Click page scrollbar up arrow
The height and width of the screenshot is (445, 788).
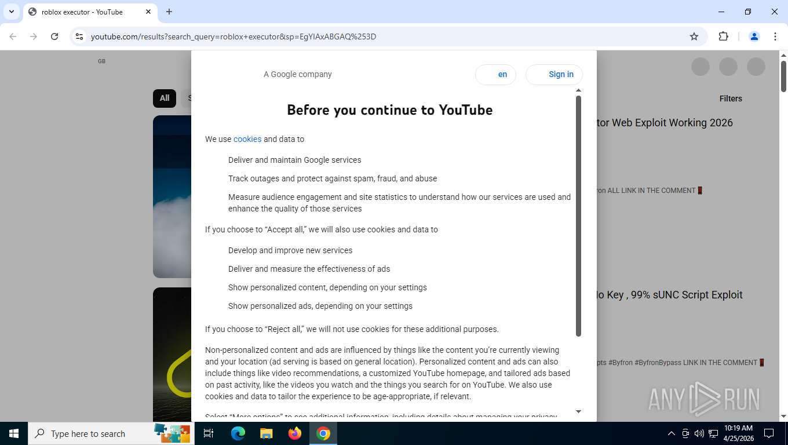783,55
